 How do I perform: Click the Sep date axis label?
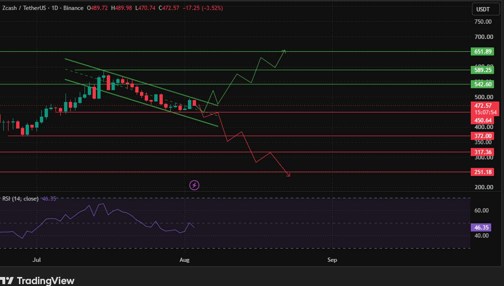pyautogui.click(x=332, y=259)
